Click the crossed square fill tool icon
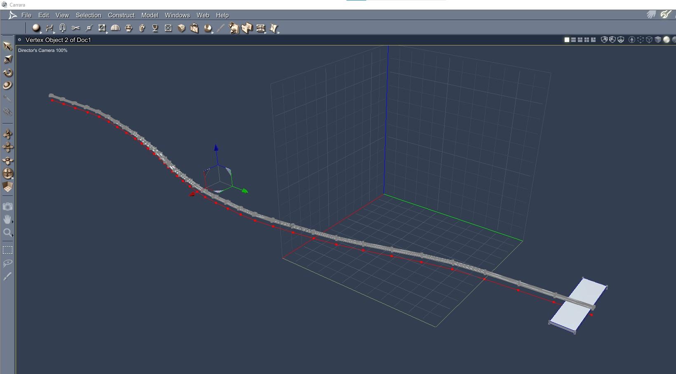This screenshot has width=676, height=374. pyautogui.click(x=168, y=28)
